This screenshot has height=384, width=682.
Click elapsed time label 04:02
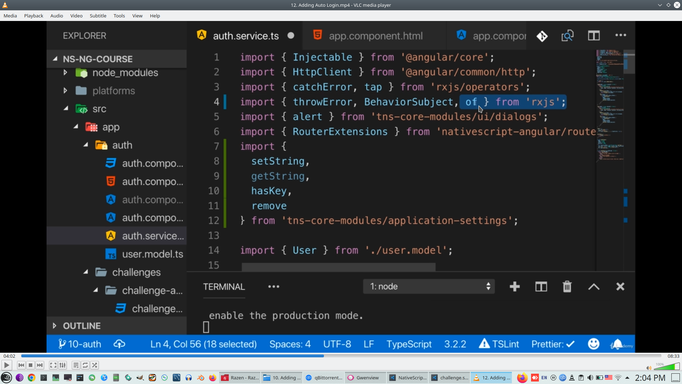(x=9, y=356)
